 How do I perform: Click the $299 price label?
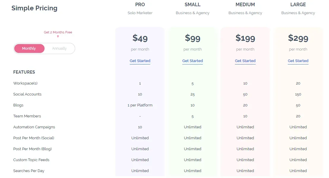pyautogui.click(x=298, y=38)
